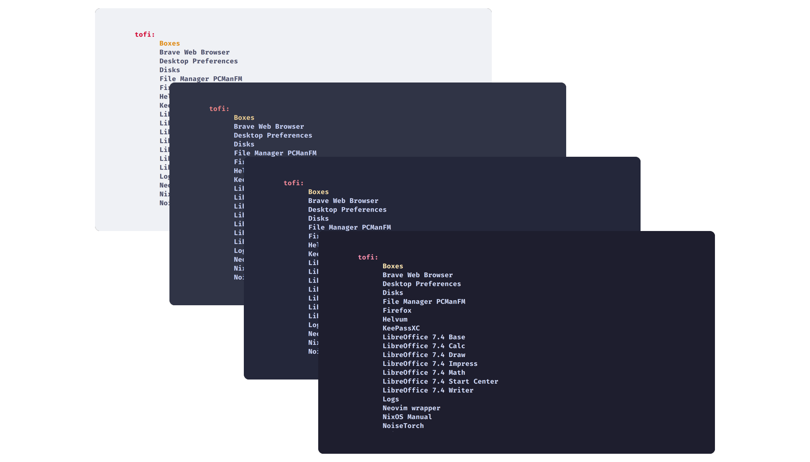Select Disks entry in front launcher
The width and height of the screenshot is (810, 462).
(393, 293)
